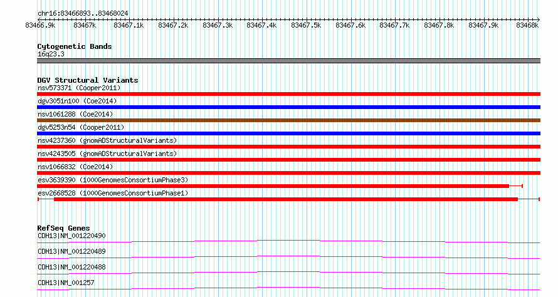
Task: Select the magenta transcript line for NM_001220489
Action: [x=288, y=257]
